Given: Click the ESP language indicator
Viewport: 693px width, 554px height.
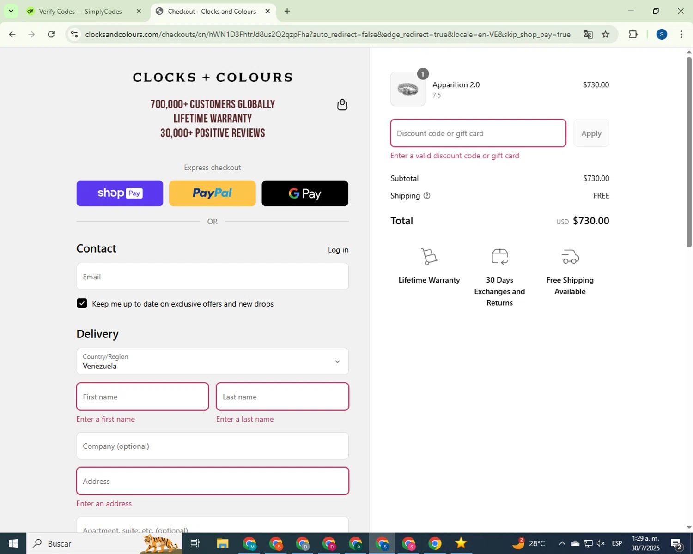Looking at the screenshot, I should [617, 543].
